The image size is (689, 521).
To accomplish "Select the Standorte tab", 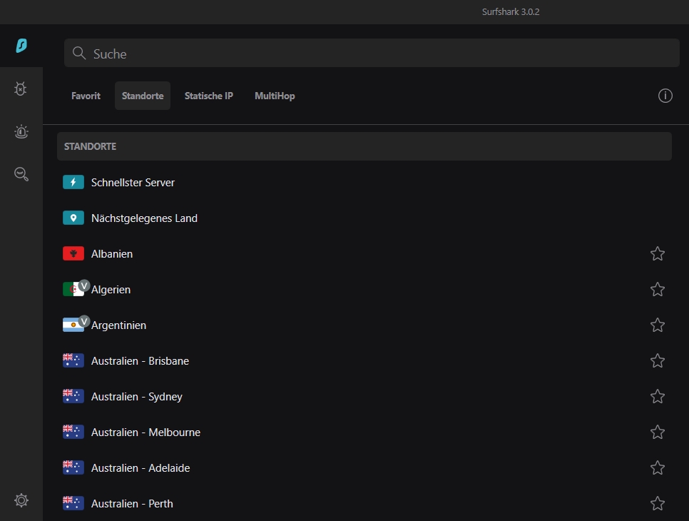I will point(143,96).
